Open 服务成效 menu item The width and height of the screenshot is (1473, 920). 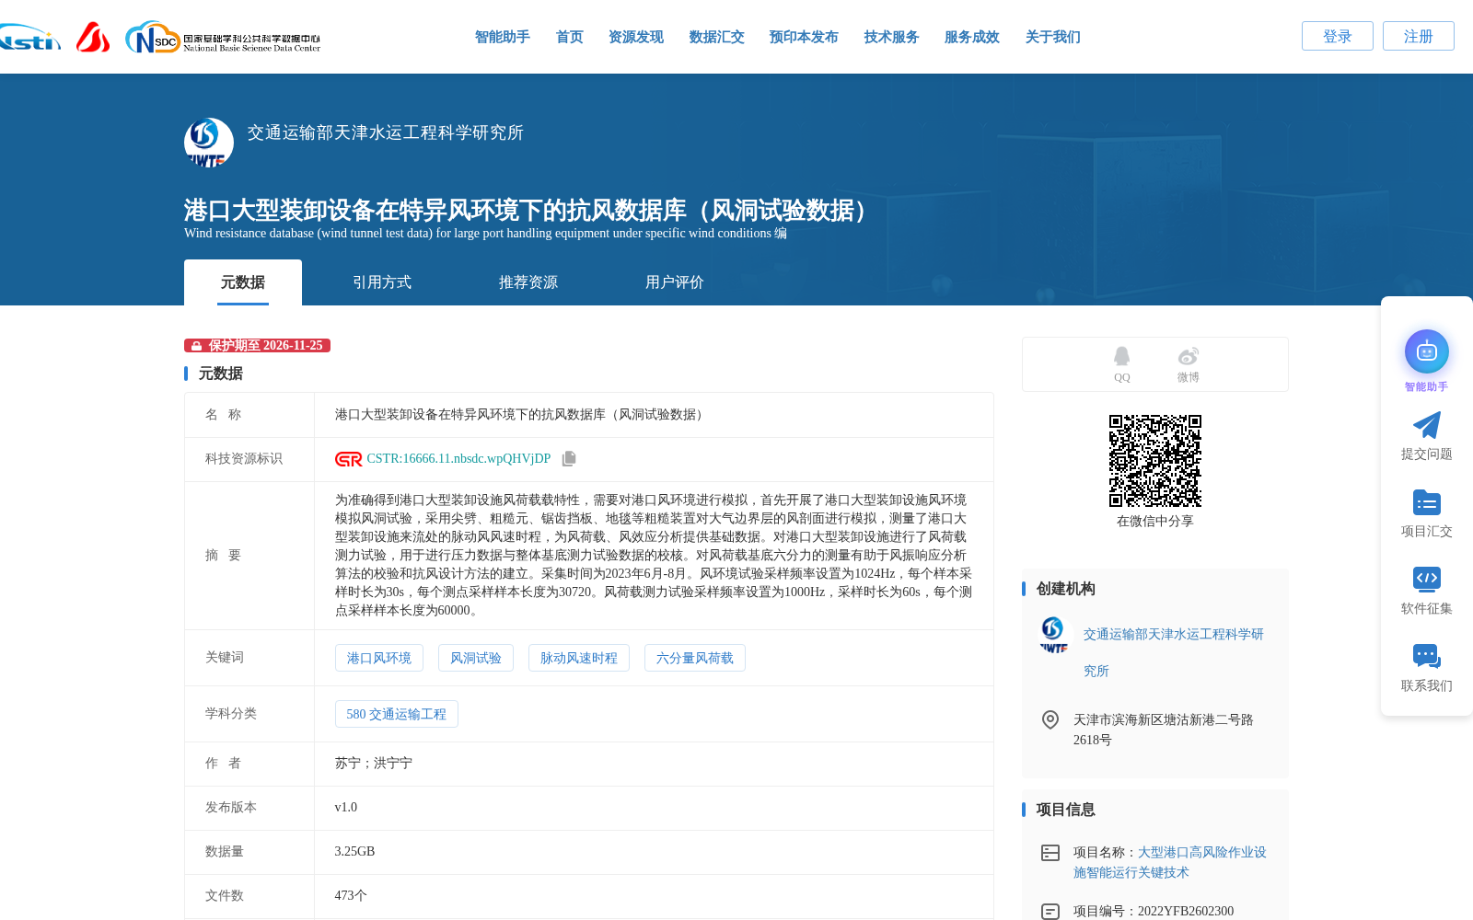971,37
